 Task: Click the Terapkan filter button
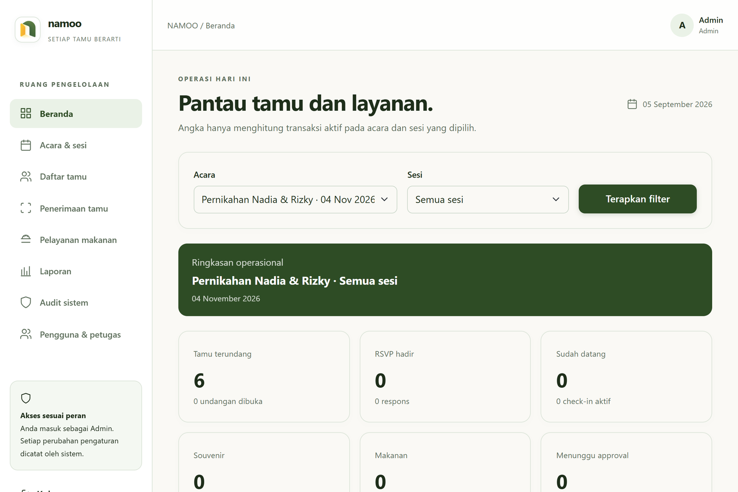637,199
